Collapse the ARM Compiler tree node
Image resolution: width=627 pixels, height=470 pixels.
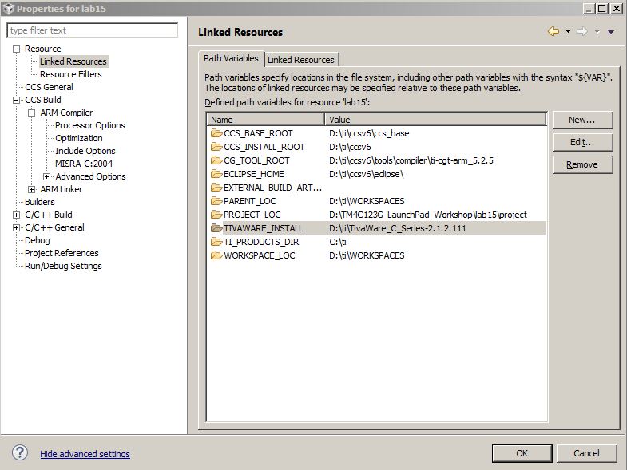(32, 113)
